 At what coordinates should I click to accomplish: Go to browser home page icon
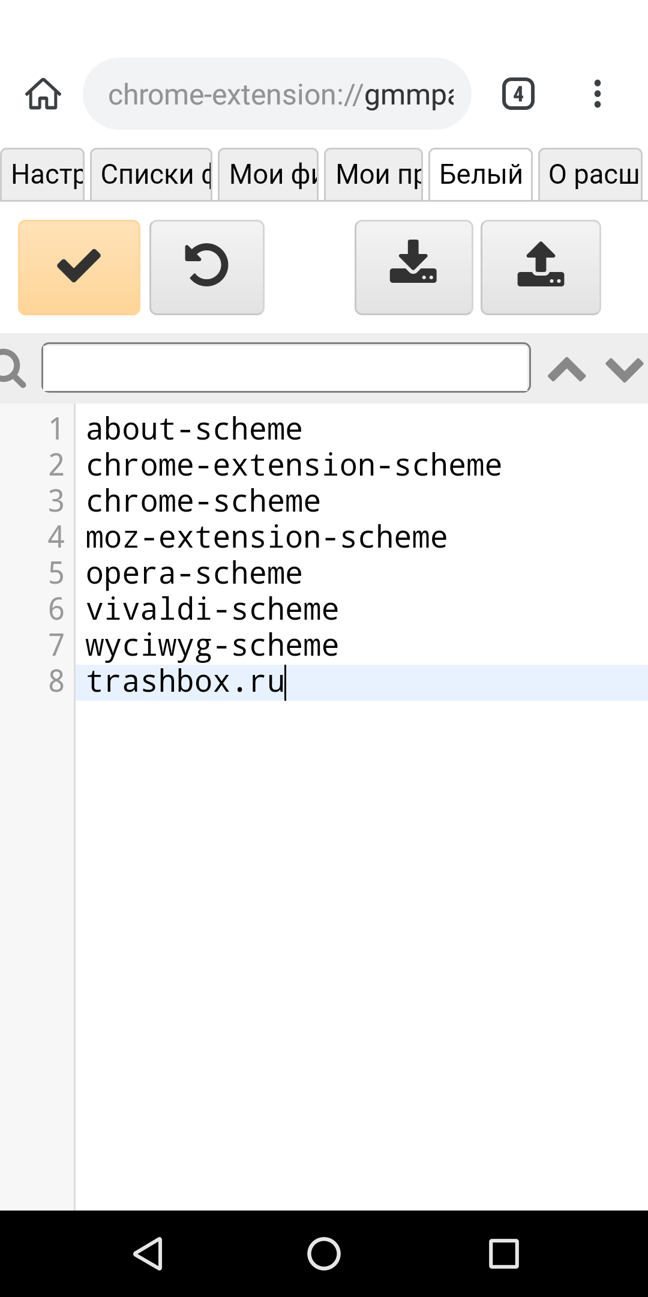click(x=43, y=94)
